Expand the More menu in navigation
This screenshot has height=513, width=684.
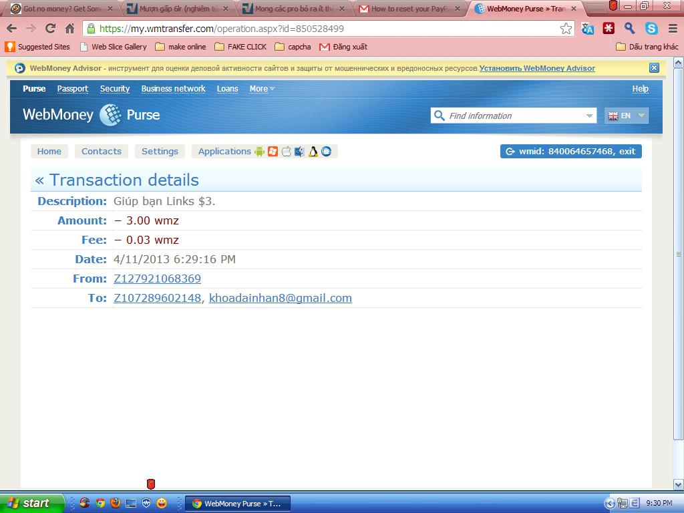pyautogui.click(x=262, y=89)
